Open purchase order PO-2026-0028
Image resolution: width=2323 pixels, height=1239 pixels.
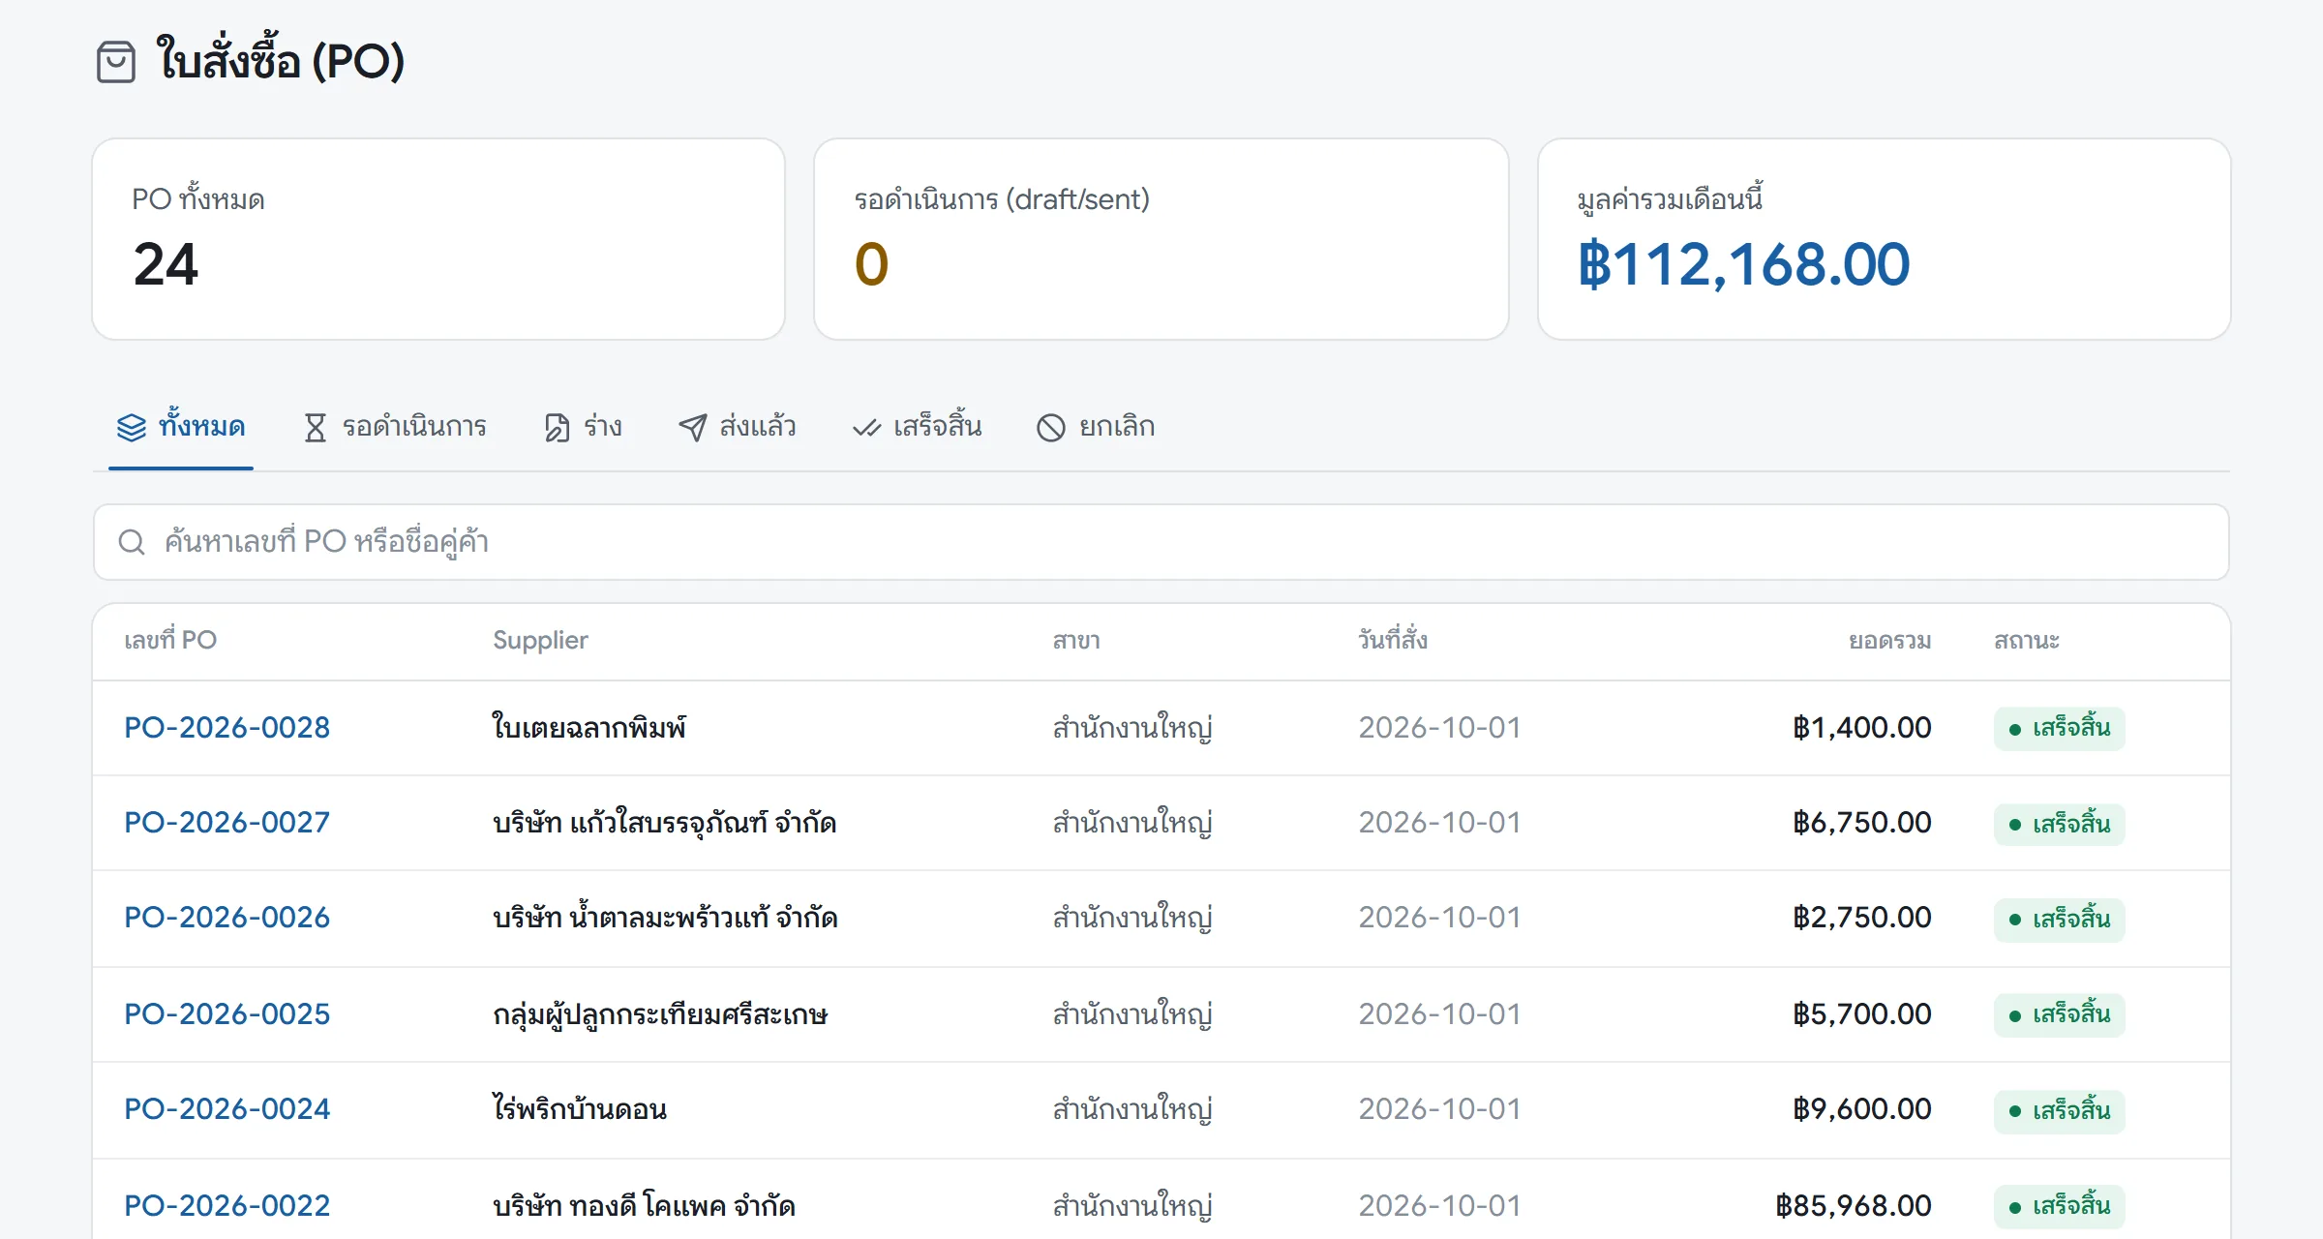pos(227,728)
